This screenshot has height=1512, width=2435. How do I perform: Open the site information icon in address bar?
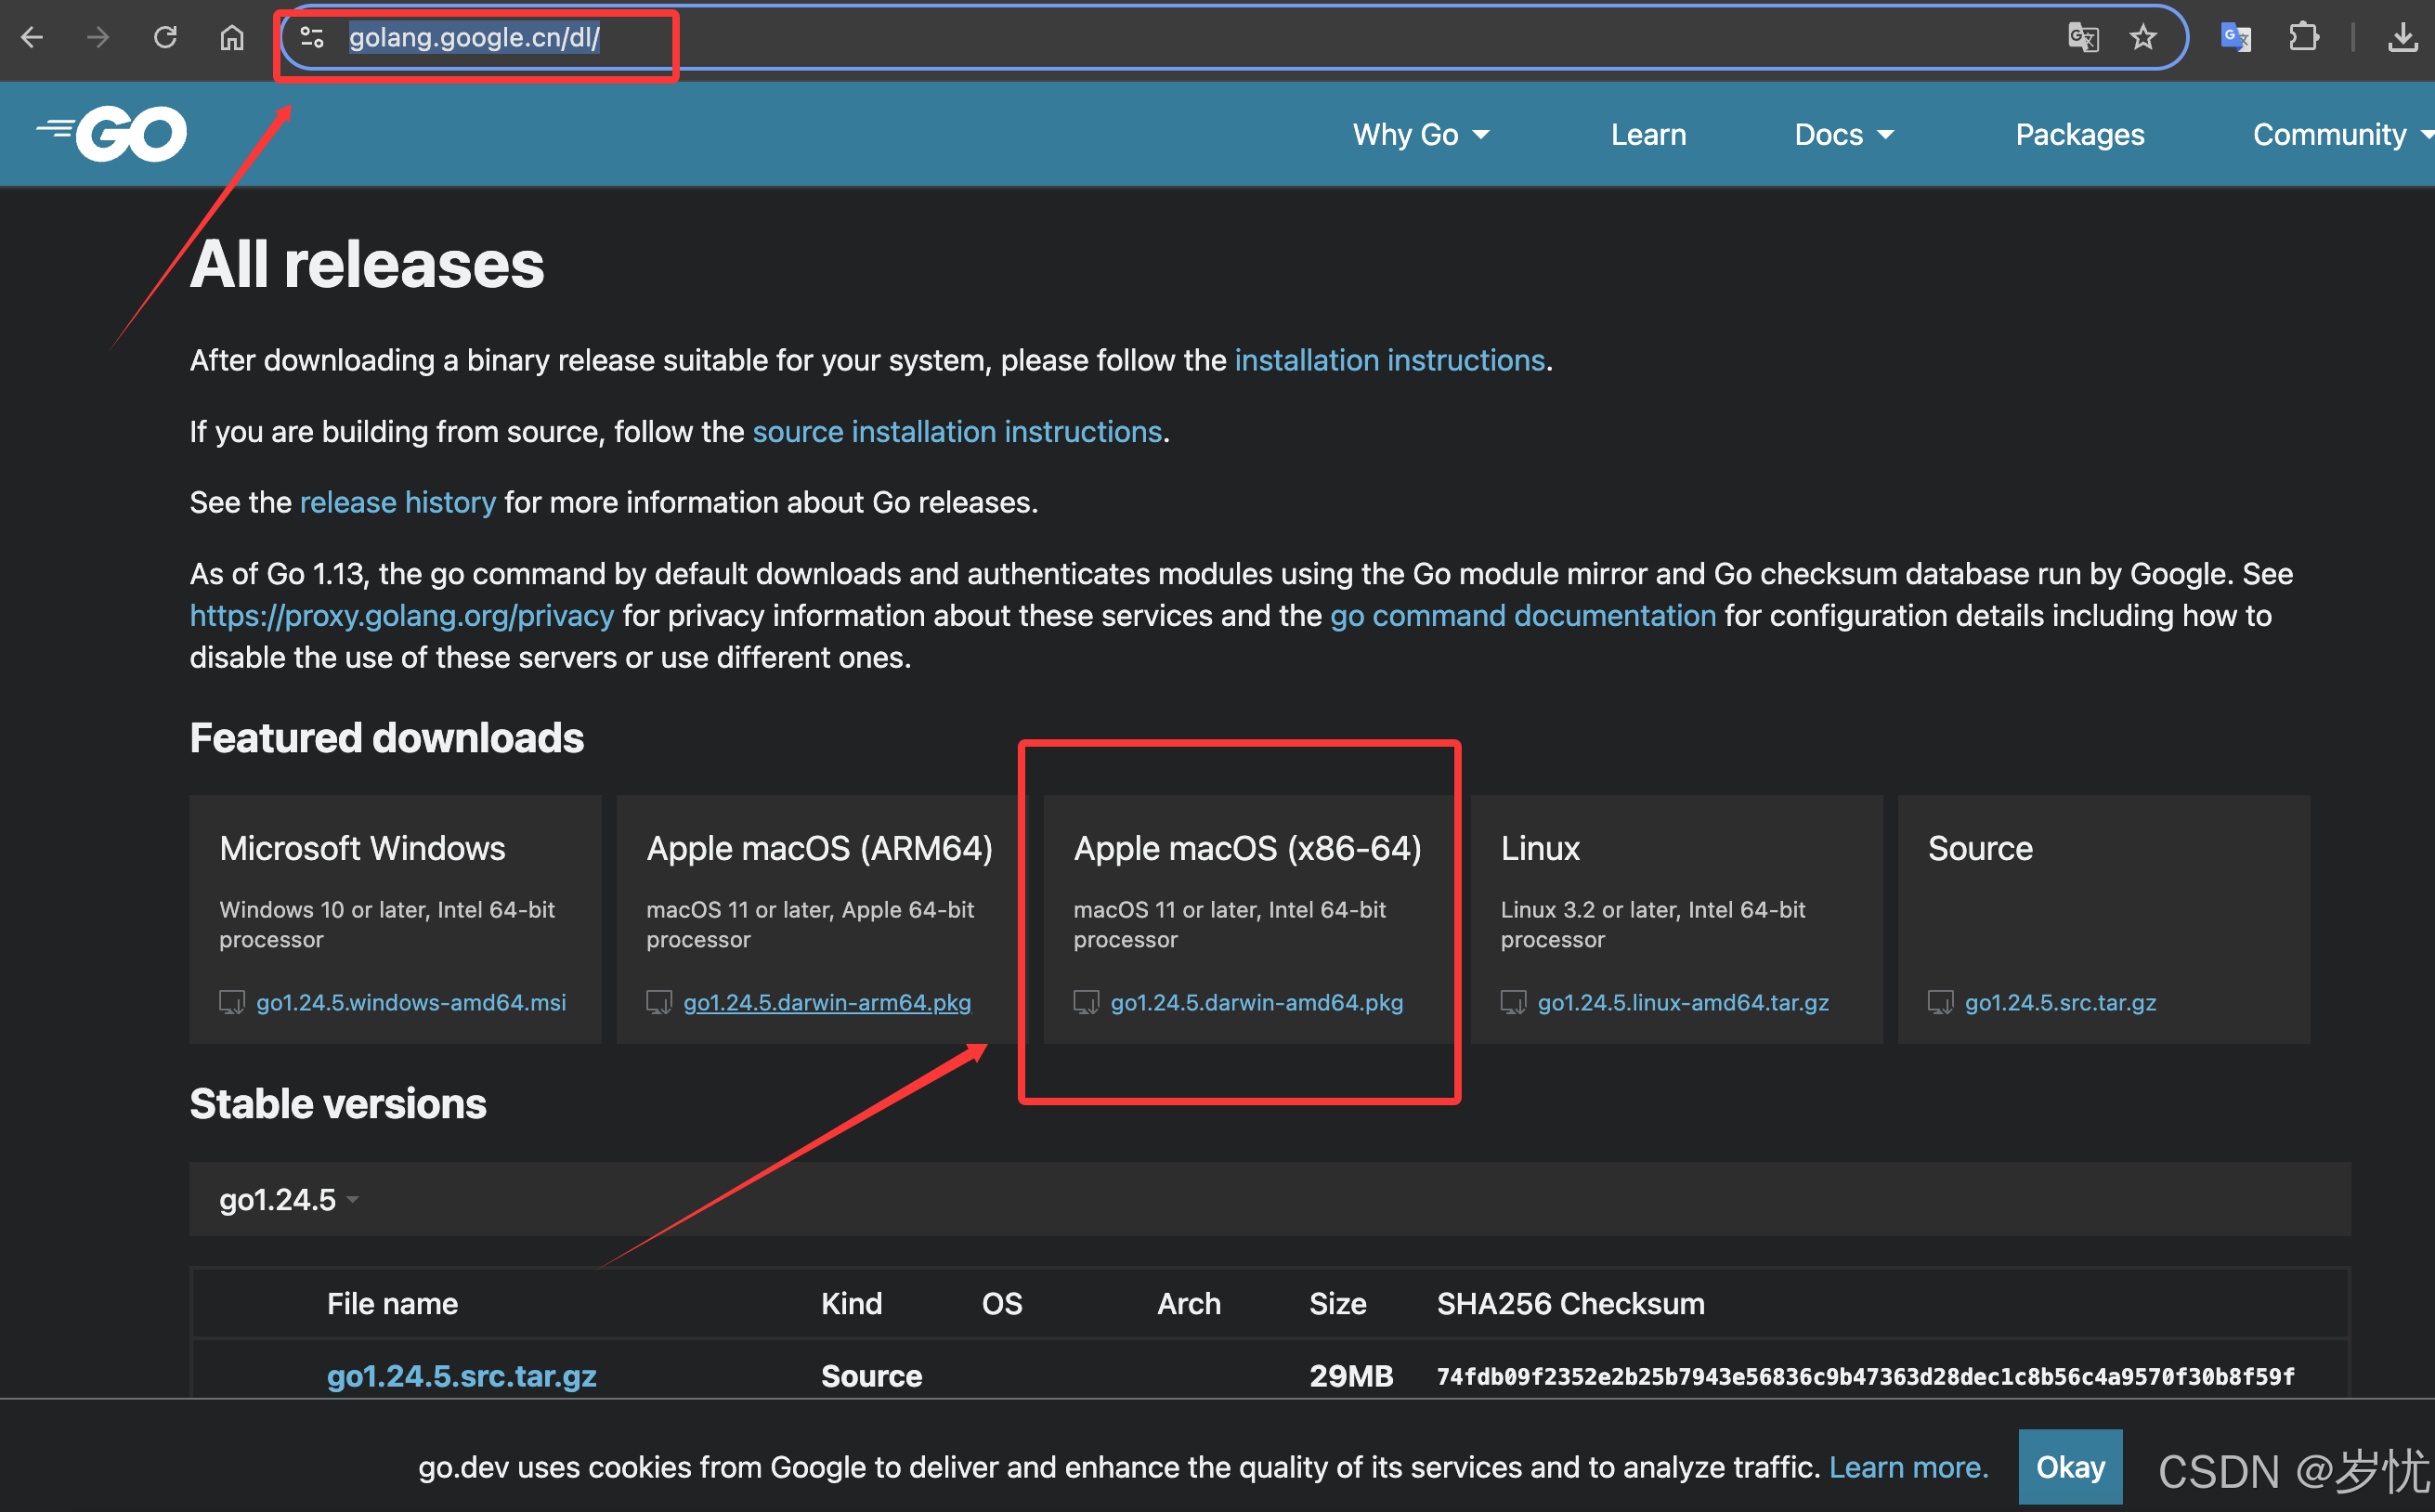tap(312, 38)
